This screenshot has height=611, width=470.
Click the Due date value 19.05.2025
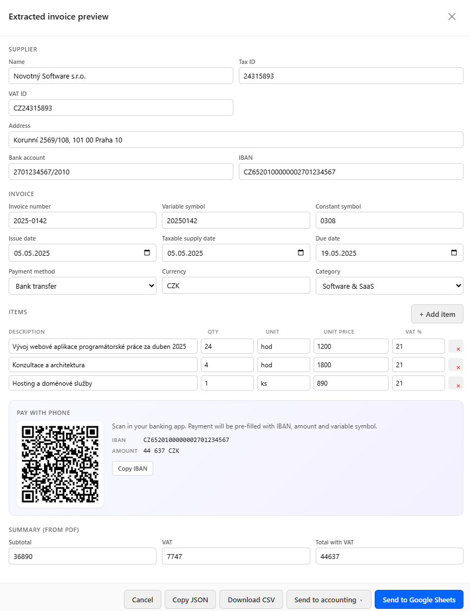click(339, 253)
